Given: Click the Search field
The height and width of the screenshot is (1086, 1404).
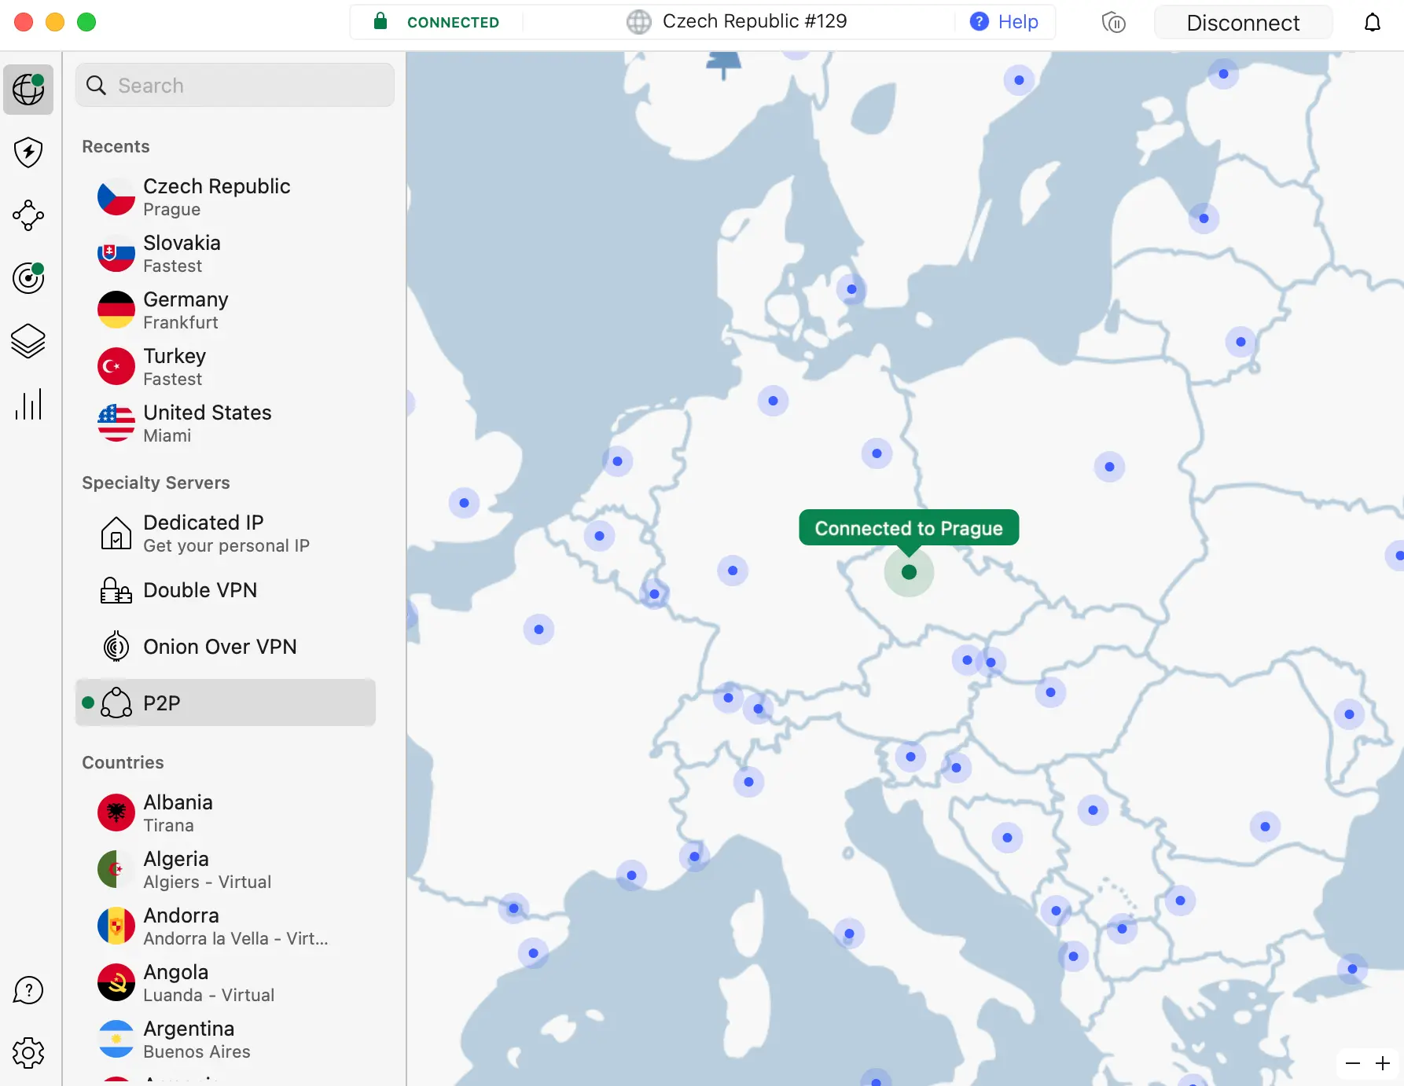Looking at the screenshot, I should point(235,86).
